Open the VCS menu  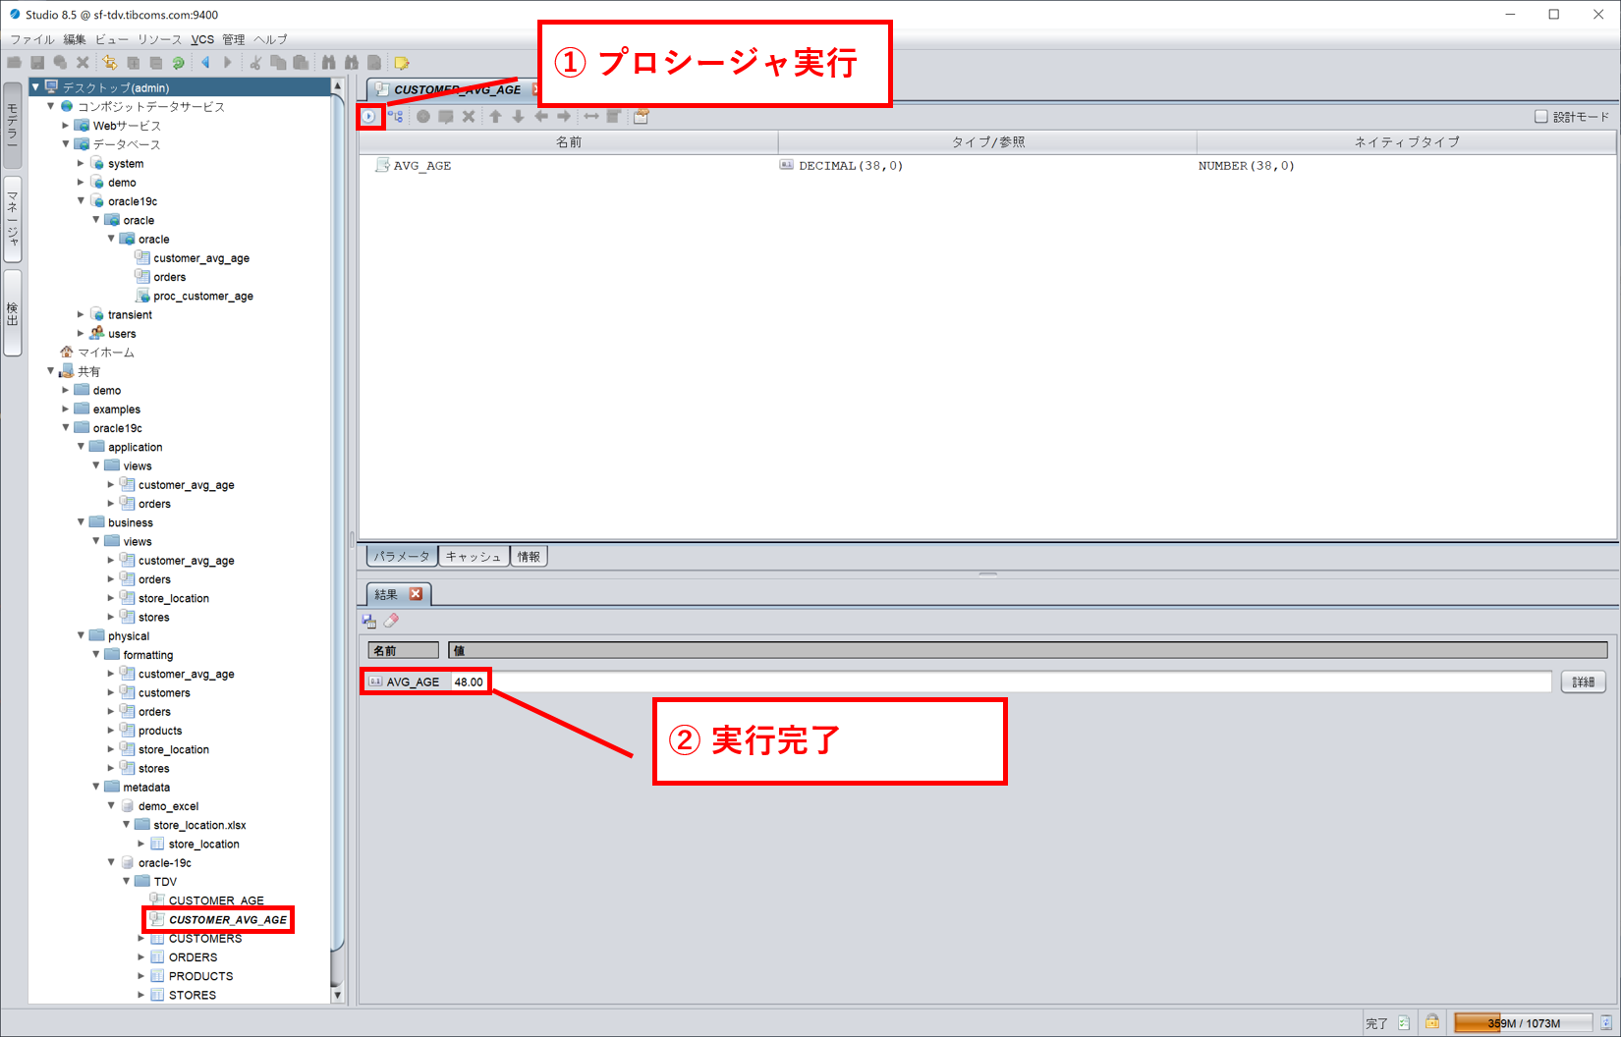coord(202,39)
